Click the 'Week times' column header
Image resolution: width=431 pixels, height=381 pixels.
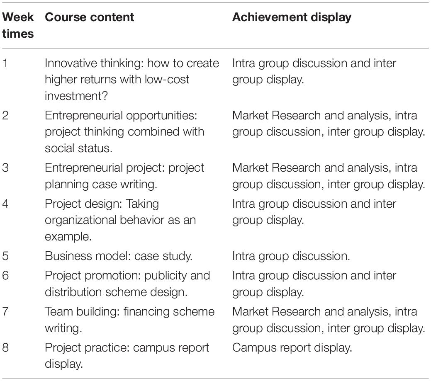click(x=18, y=25)
